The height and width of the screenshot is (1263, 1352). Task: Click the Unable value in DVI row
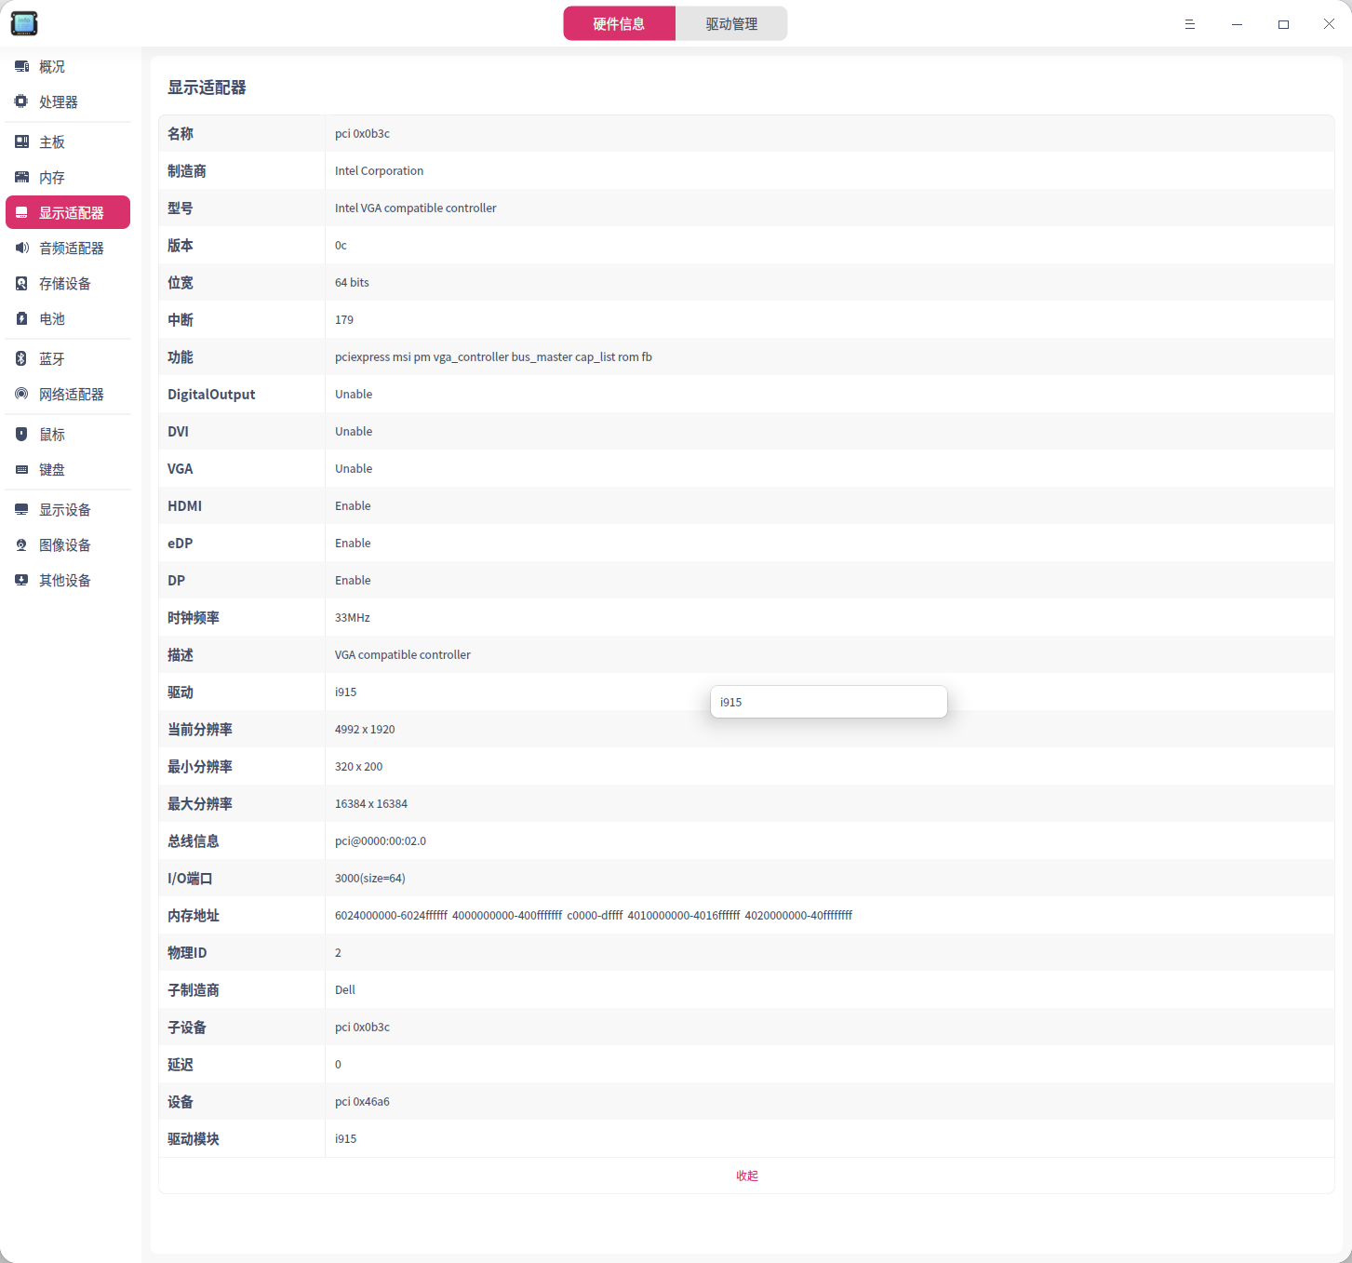tap(354, 431)
